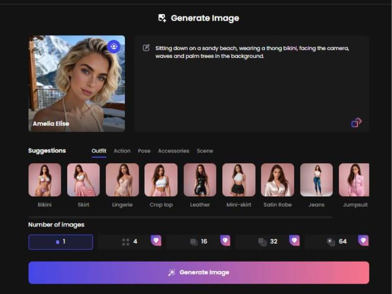Choose 16 images option
The height and width of the screenshot is (294, 392).
pos(198,242)
